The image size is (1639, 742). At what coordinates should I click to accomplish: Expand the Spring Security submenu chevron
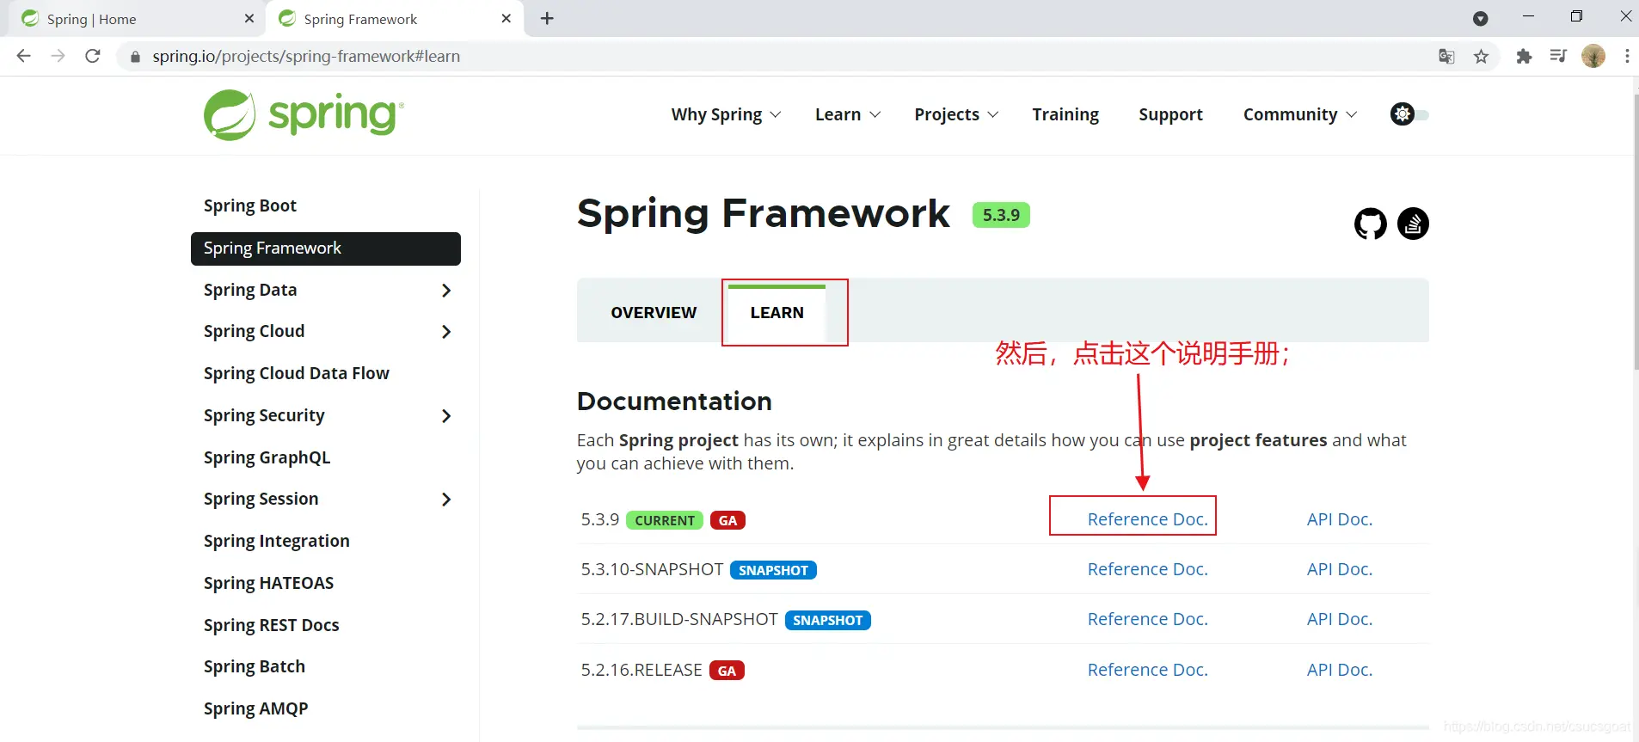pyautogui.click(x=445, y=416)
